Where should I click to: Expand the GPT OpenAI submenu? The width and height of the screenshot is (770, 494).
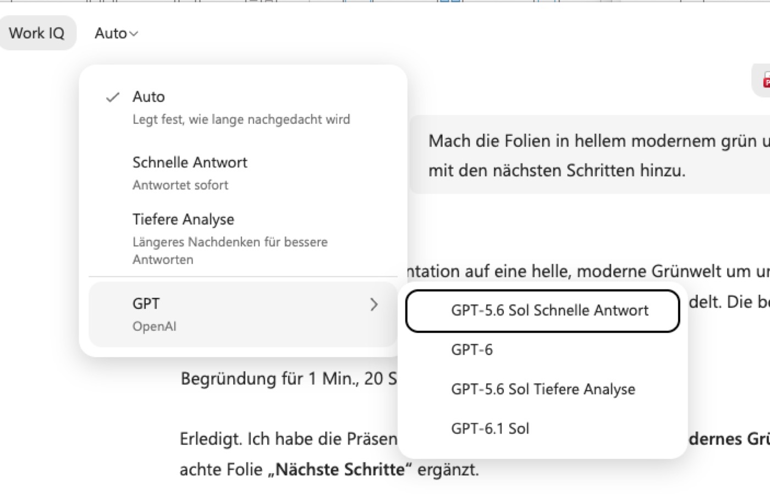(243, 314)
